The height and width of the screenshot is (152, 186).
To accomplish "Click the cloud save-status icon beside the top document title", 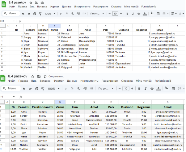I will point(42,2).
